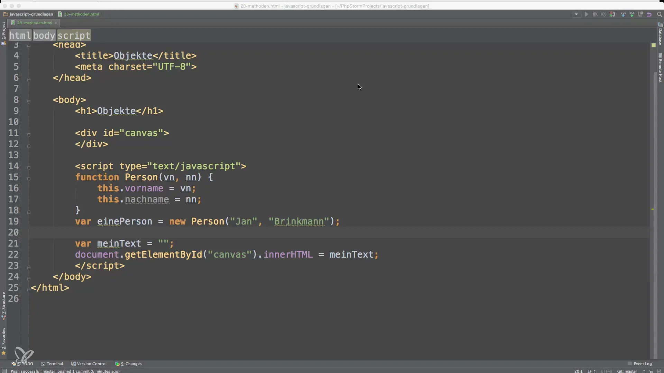Screen dimensions: 664x373
Task: Click the word Person in the function declaration
Action: click(141, 177)
